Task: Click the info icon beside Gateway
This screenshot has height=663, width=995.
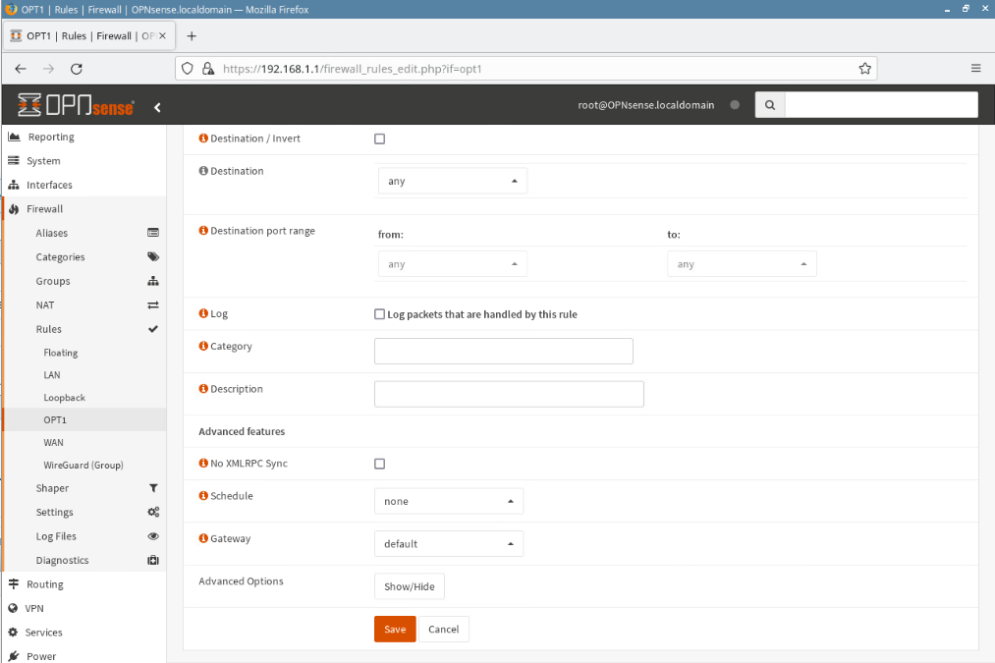Action: [203, 538]
